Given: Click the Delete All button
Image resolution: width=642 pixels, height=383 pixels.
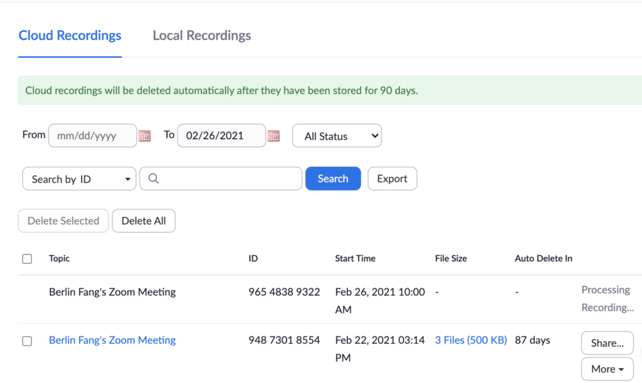Looking at the screenshot, I should point(144,221).
